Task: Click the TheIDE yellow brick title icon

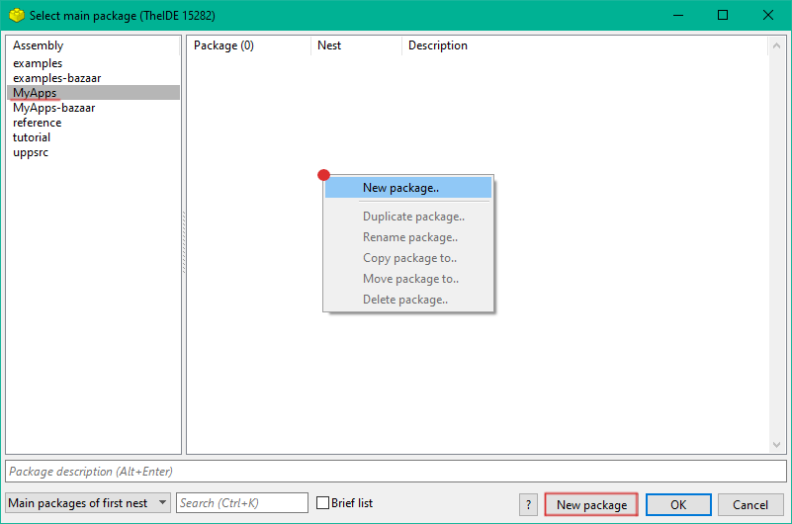Action: [17, 16]
